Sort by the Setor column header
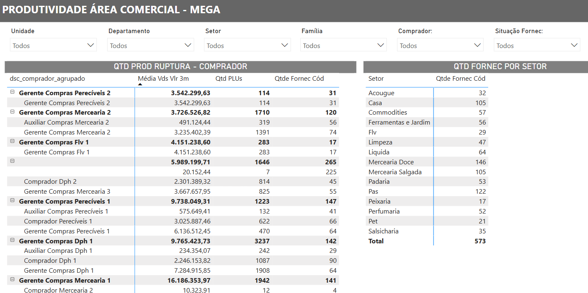The image size is (588, 293). click(x=376, y=79)
